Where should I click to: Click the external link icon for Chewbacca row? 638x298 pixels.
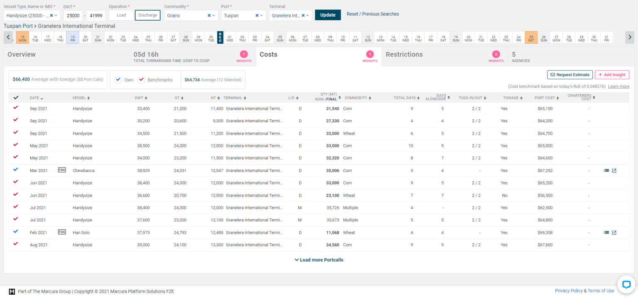[x=614, y=170]
